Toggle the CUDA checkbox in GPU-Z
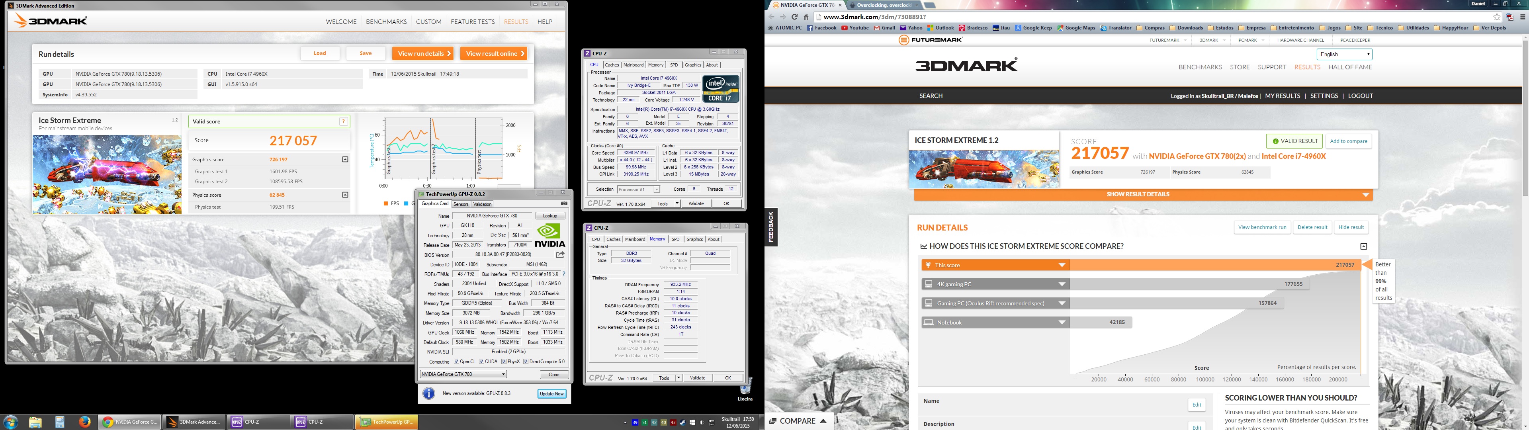 482,362
